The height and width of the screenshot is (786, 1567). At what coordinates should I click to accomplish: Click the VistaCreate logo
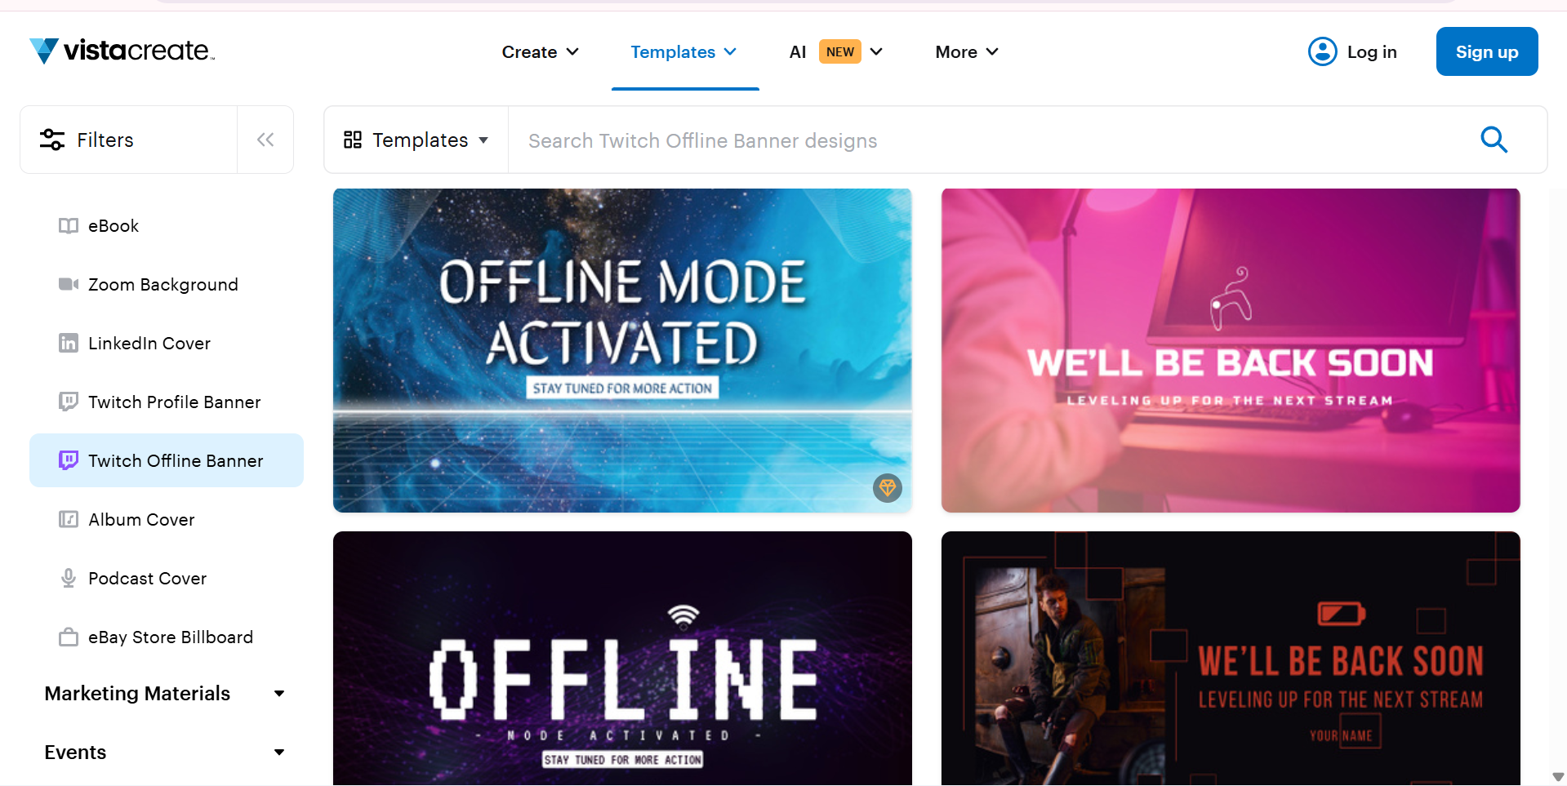point(121,51)
